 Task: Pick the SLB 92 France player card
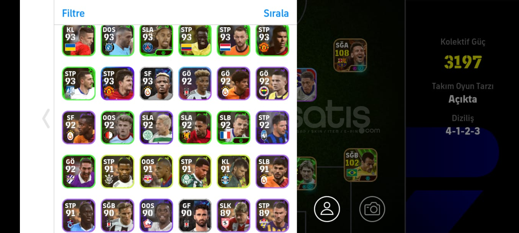point(233,128)
